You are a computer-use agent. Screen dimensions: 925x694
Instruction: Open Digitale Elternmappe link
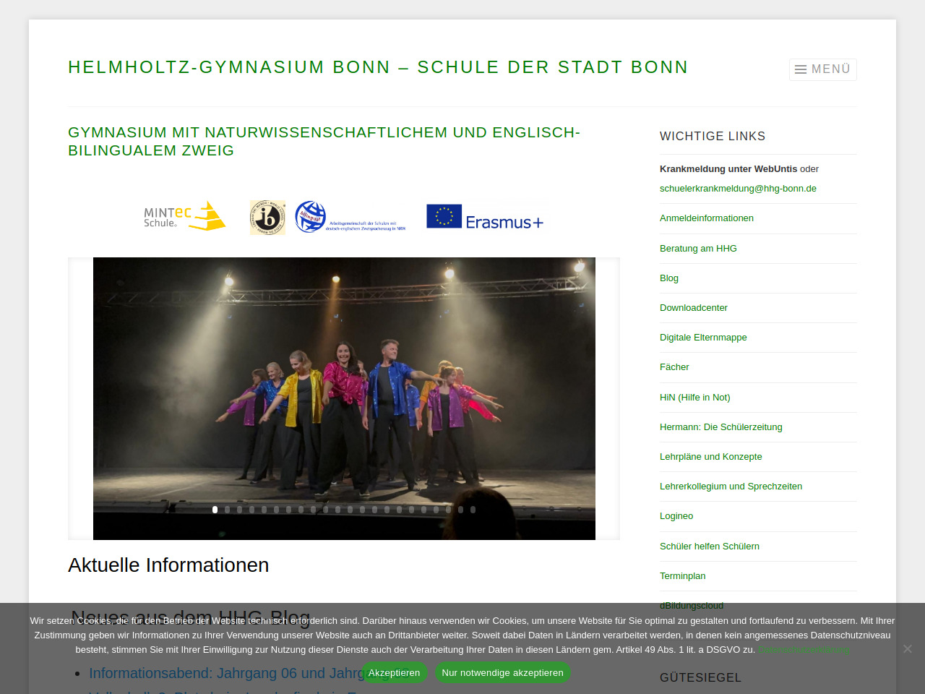[x=702, y=338]
